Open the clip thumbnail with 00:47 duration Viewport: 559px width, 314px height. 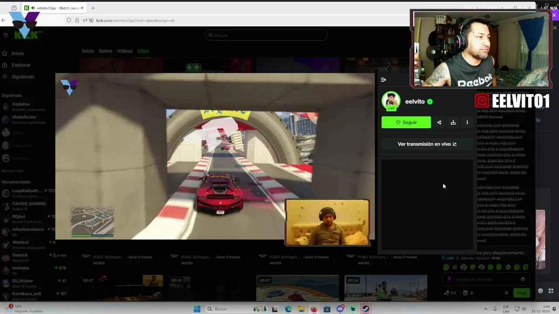(297, 288)
